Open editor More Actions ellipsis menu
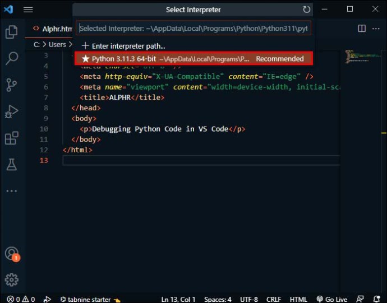The height and width of the screenshot is (303, 387). coord(376,29)
